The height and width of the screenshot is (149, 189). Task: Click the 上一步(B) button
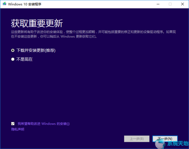point(137,139)
